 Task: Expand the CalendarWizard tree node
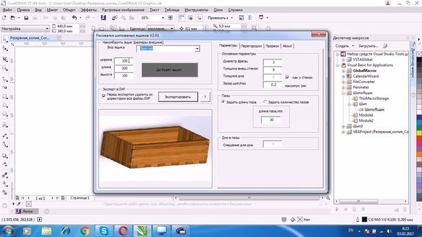point(343,76)
